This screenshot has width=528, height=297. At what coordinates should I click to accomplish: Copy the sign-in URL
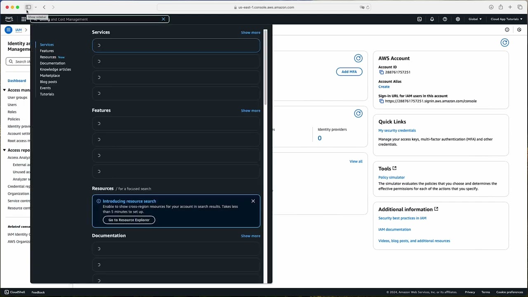point(381,101)
